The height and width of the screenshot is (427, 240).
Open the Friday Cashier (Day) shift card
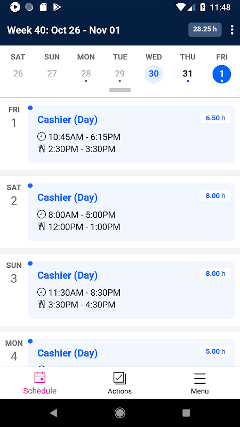(131, 135)
